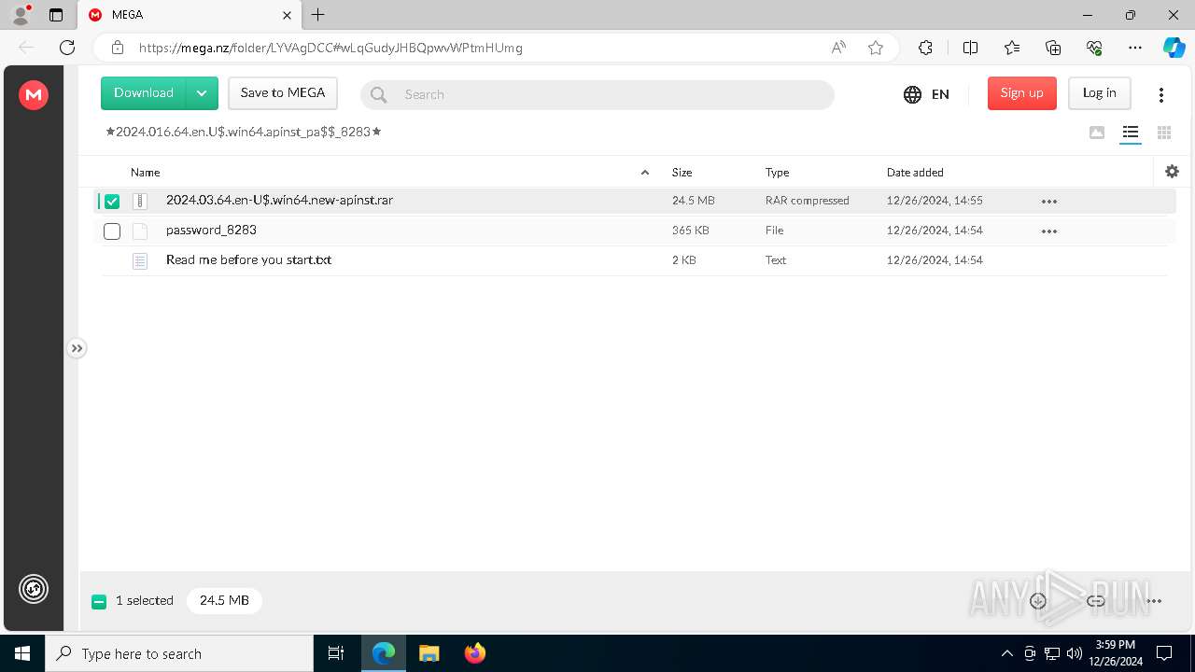1195x672 pixels.
Task: Check the password_8283 file checkbox
Action: click(112, 231)
